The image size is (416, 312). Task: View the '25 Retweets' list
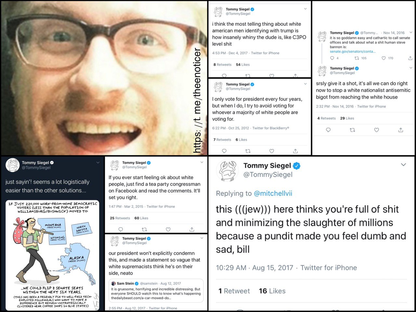pos(120,218)
